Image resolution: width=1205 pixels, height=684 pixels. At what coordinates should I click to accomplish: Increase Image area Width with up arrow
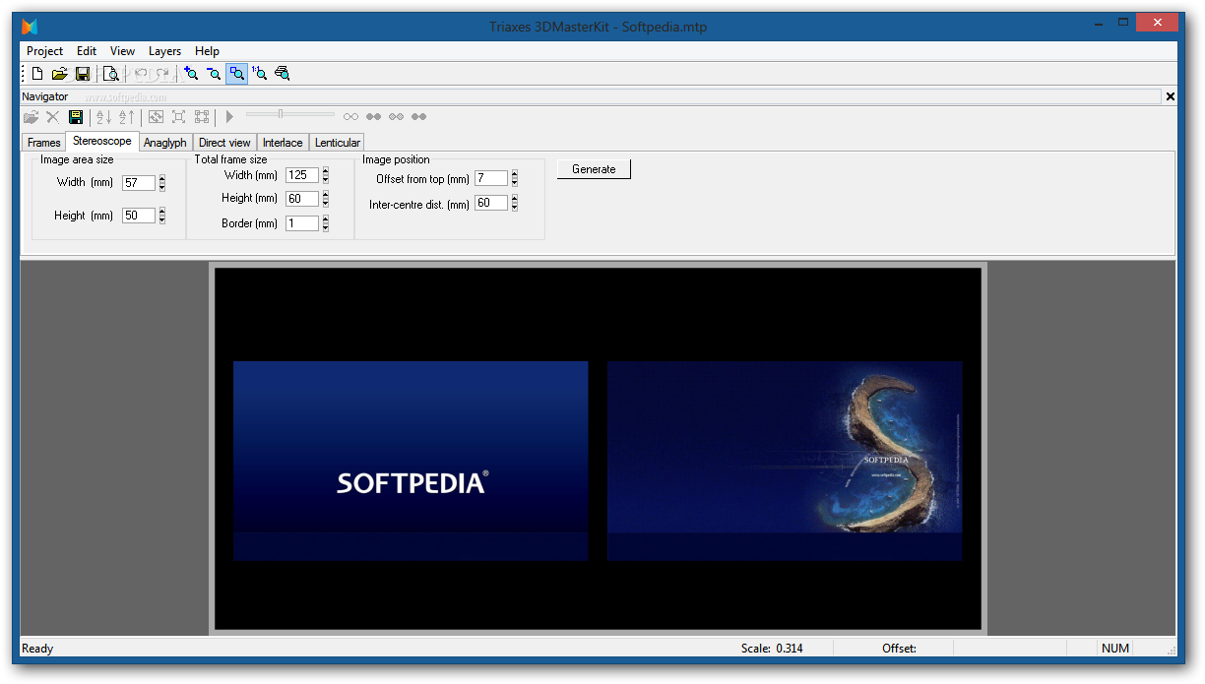162,179
